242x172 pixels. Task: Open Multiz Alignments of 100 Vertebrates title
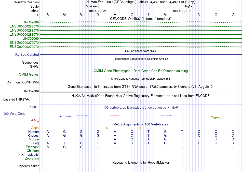[x=141, y=124]
